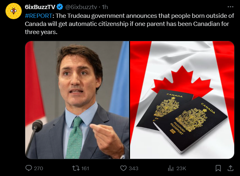Click the 343 likes count
240x176 pixels.
tap(133, 168)
